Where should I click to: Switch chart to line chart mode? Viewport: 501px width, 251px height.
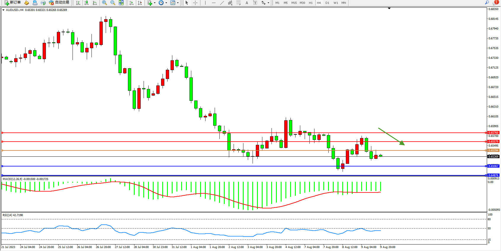tap(95, 3)
